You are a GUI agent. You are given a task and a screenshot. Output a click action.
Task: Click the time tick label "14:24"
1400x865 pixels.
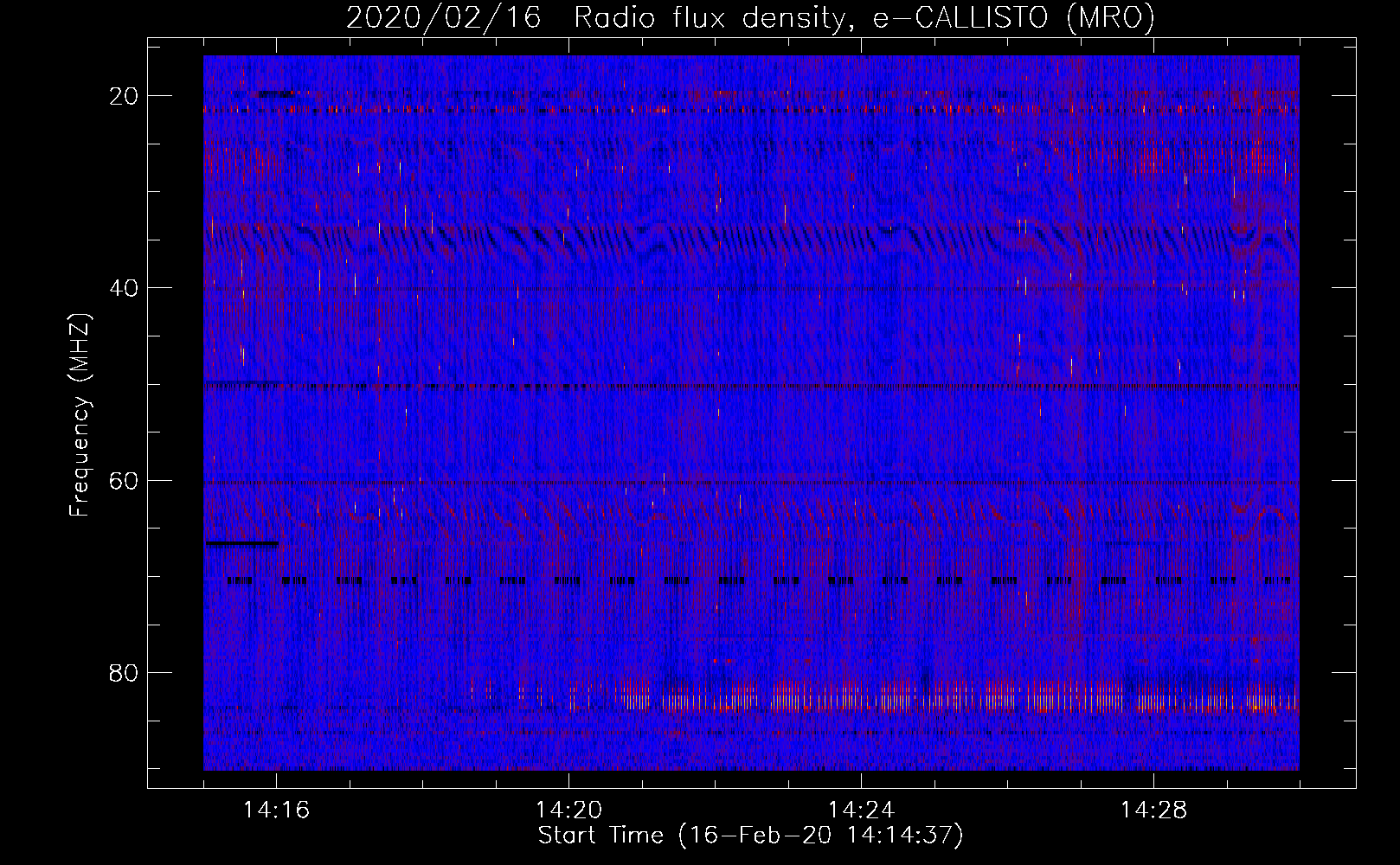point(861,811)
